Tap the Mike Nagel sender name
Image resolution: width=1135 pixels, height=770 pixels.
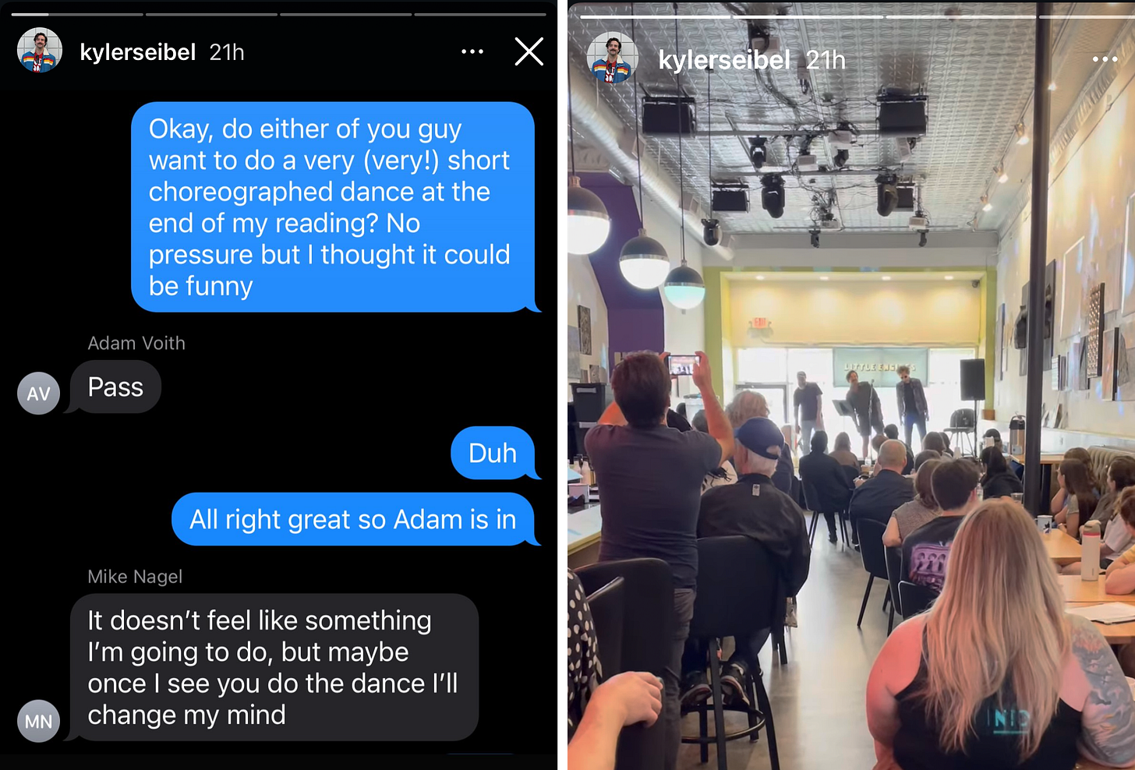point(135,577)
